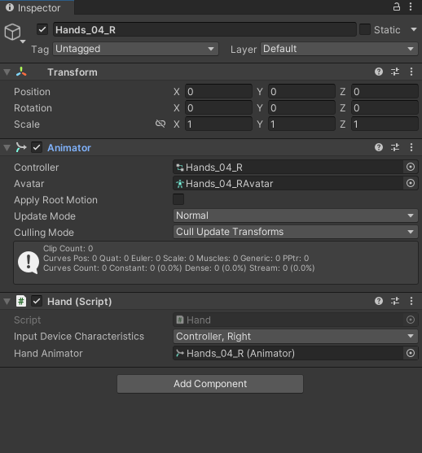Image resolution: width=422 pixels, height=453 pixels.
Task: Open the Static flags dropdown arrow
Action: pyautogui.click(x=414, y=29)
